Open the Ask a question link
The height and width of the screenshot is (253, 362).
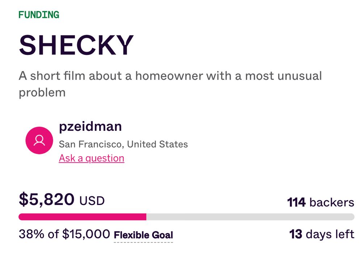click(x=92, y=158)
